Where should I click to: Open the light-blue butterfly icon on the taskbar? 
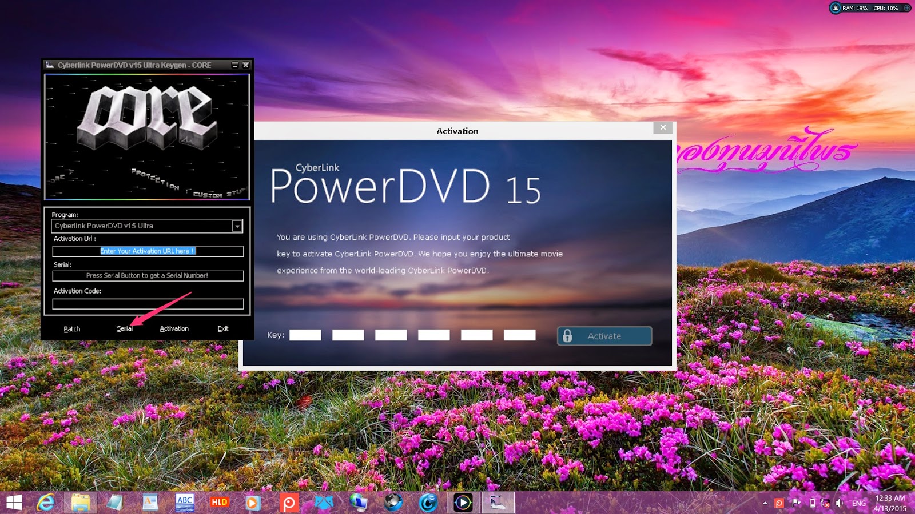coord(324,503)
